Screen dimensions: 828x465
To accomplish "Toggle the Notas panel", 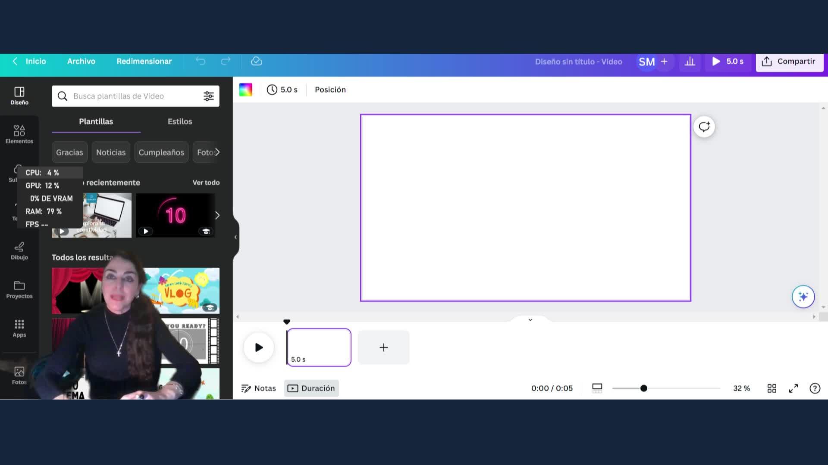I will pos(258,388).
